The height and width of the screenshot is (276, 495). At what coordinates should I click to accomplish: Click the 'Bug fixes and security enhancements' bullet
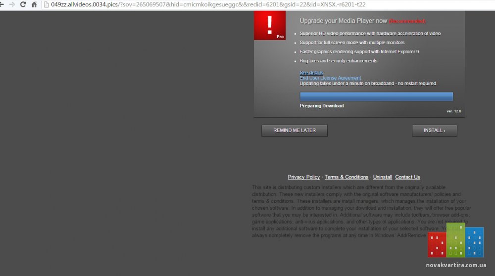click(x=339, y=60)
